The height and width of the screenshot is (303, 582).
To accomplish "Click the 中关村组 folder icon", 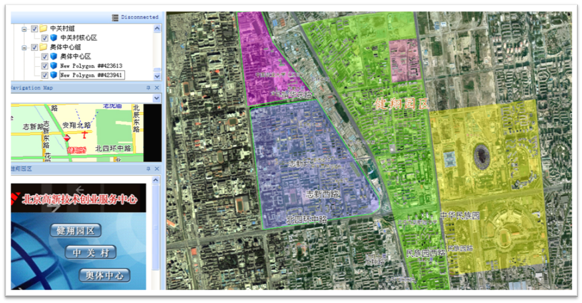I will pos(43,29).
